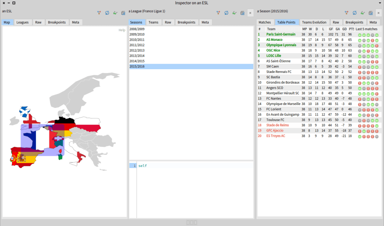Sort by the PTS column header
Viewport: 384px width, 226px height.
coord(351,29)
